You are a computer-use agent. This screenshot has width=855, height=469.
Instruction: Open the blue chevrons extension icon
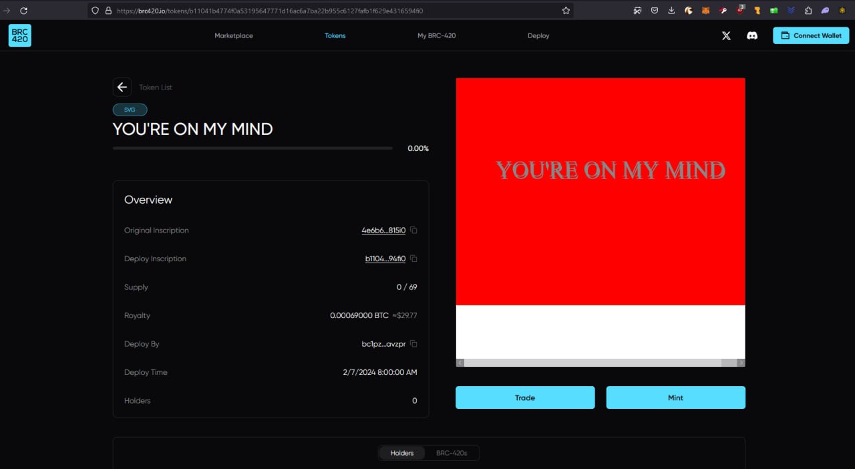point(791,11)
